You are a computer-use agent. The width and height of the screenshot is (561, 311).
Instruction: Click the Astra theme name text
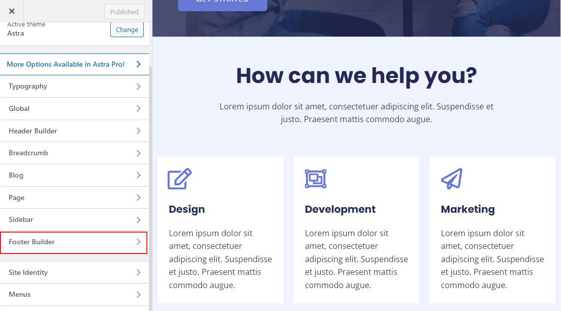(15, 33)
